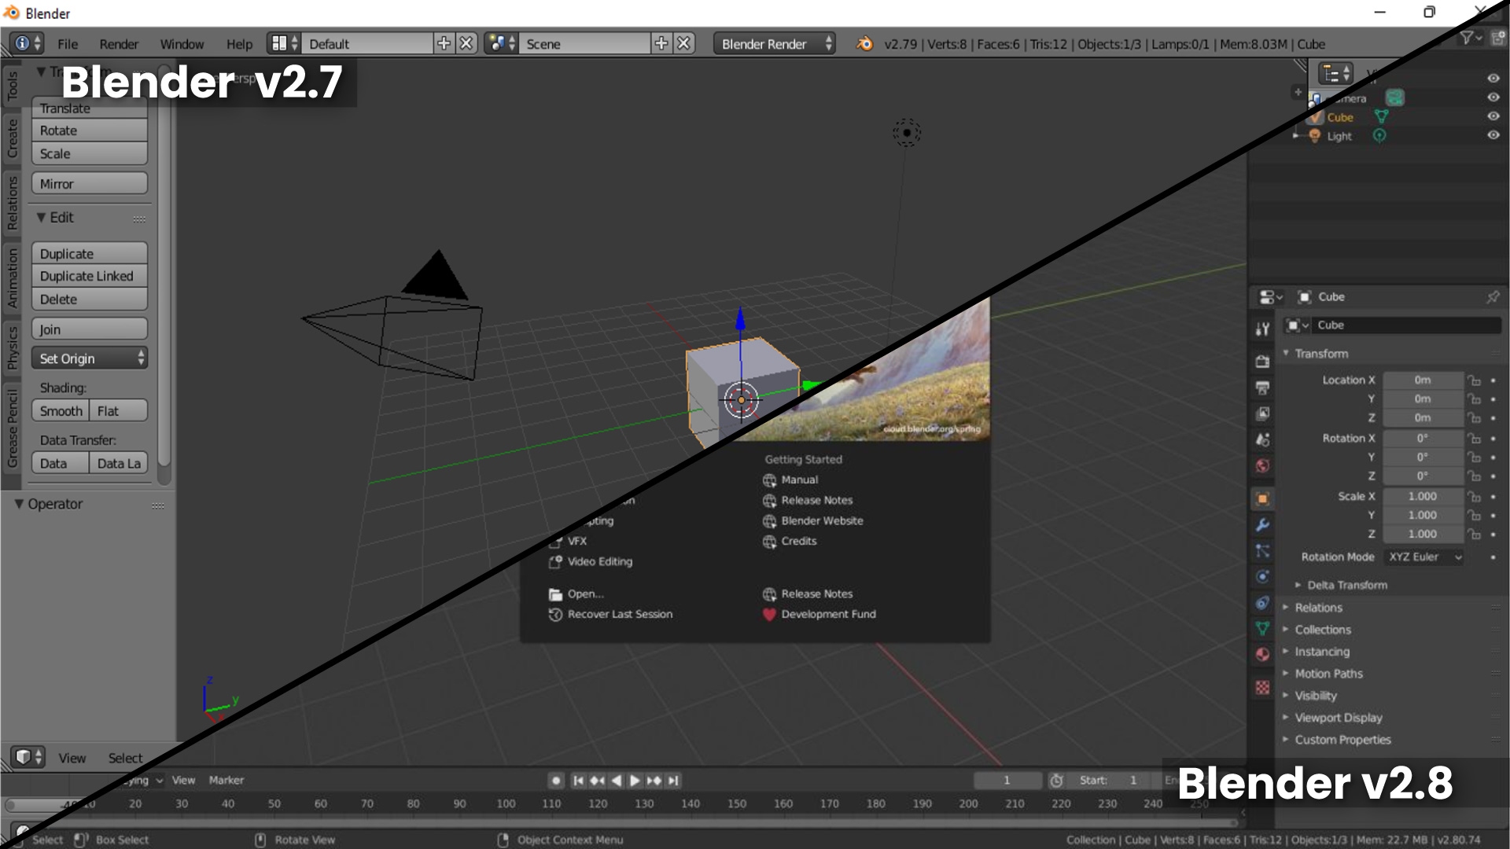The image size is (1510, 849).
Task: Click the Smooth shading button
Action: 61,411
